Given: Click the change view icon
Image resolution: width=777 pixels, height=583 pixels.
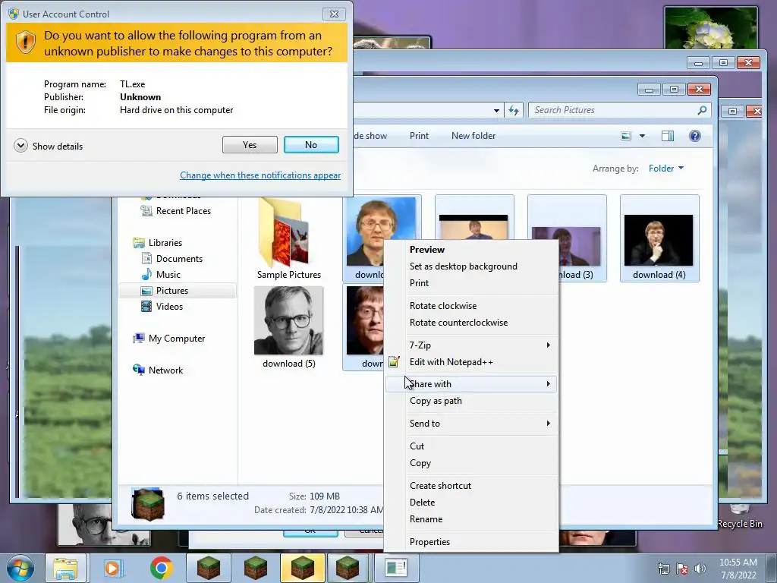Looking at the screenshot, I should click(x=626, y=136).
